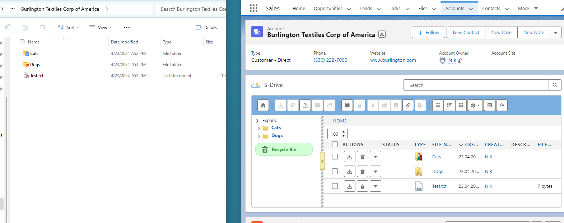Toggle the select-all checkbox in ACTIONS header
The height and width of the screenshot is (223, 564).
point(335,144)
